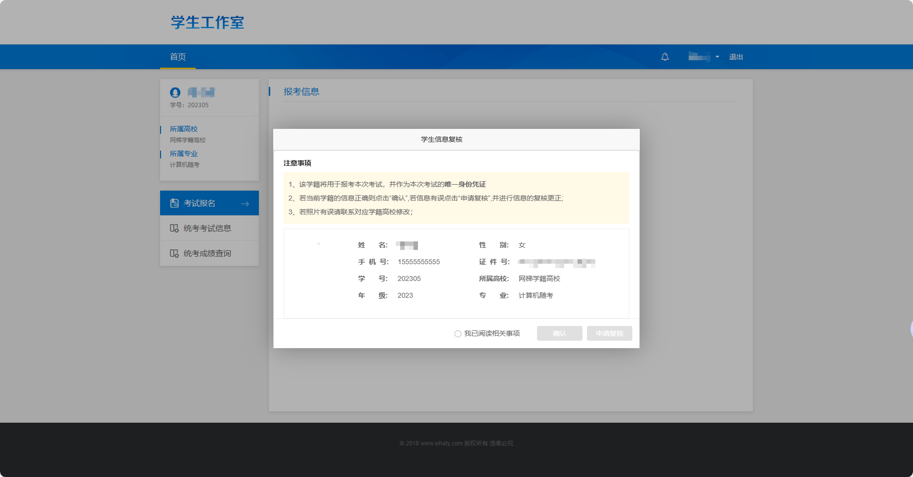Click the icon beside 统考成绩查询
Image resolution: width=913 pixels, height=477 pixels.
[x=174, y=253]
